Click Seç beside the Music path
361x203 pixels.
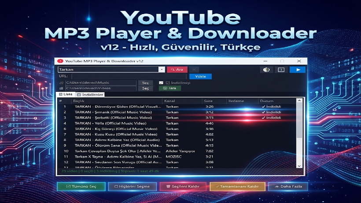tap(145, 83)
